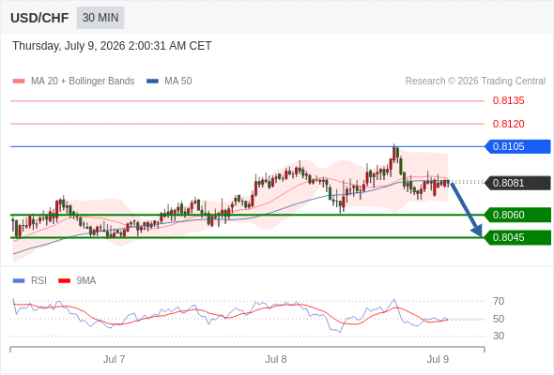Click the MA 20 Bollinger Bands legend swatch
This screenshot has width=554, height=375.
tap(19, 82)
